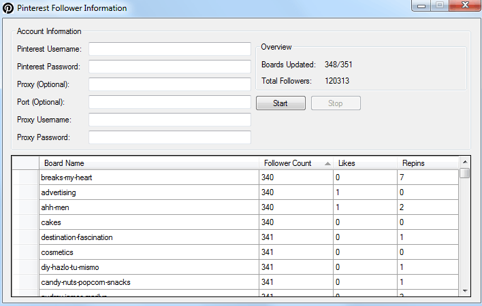Click the row header of cakes row
The height and width of the screenshot is (306, 482).
[x=25, y=222]
